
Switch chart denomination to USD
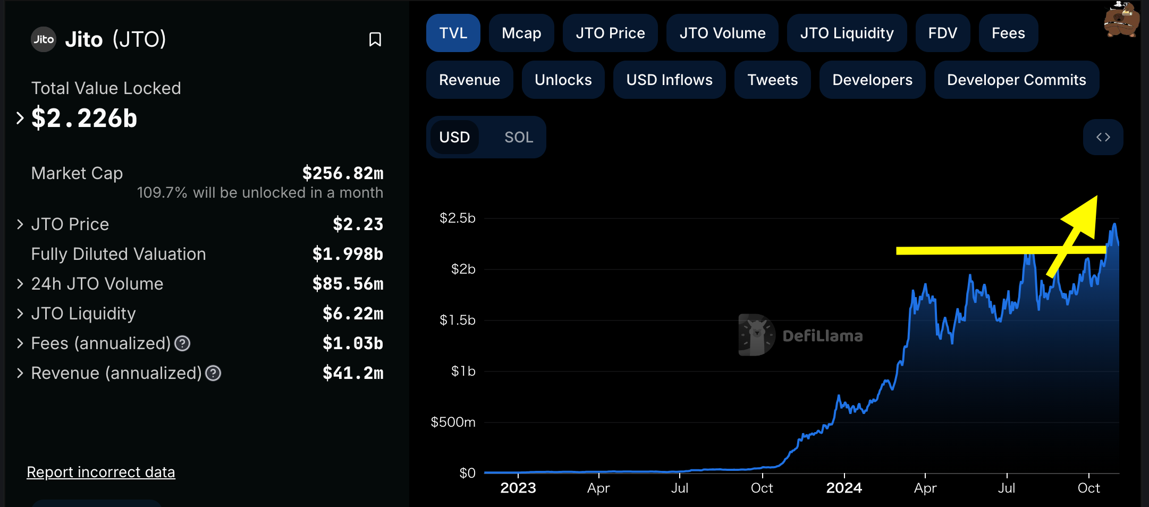pyautogui.click(x=454, y=137)
